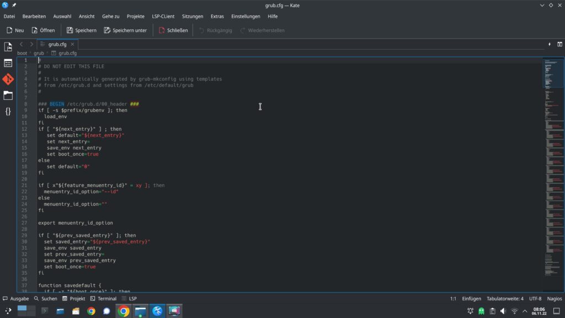Go to previous tab with back arrow
Viewport: 565px width, 318px height.
pos(22,44)
